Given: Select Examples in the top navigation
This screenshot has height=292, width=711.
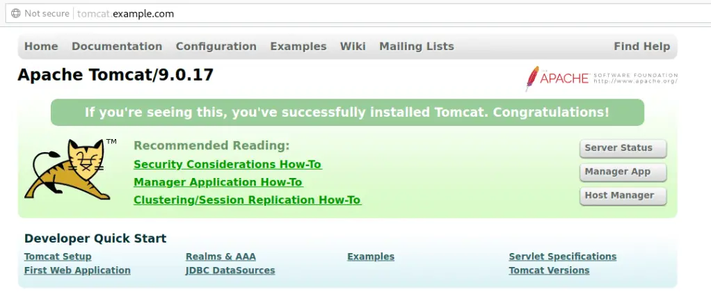Looking at the screenshot, I should pos(298,47).
